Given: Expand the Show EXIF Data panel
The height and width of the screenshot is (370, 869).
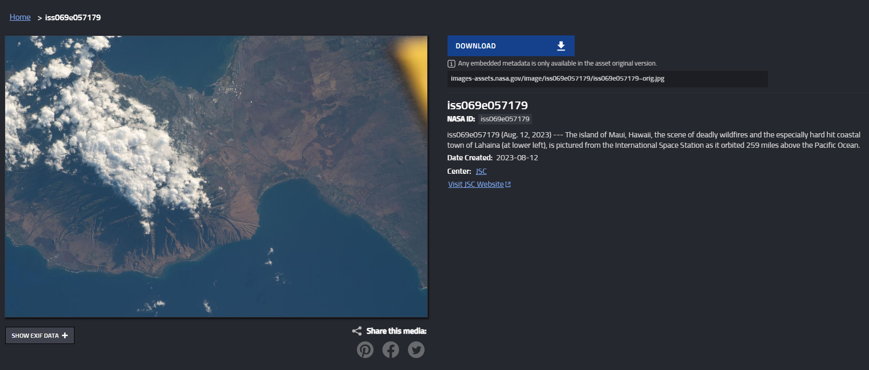Looking at the screenshot, I should (40, 336).
